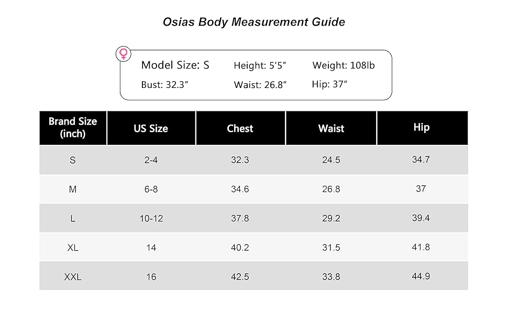Click the pink female symbol icon
This screenshot has height=314, width=508.
(123, 54)
